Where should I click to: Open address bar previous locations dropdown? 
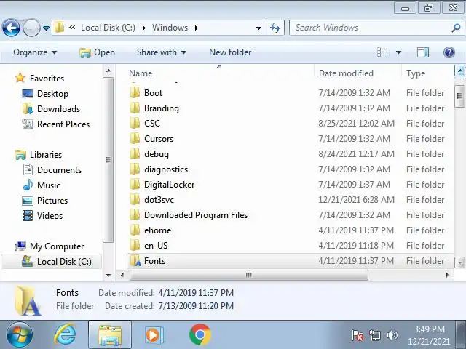(x=258, y=28)
